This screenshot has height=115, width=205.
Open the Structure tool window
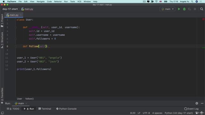click(2, 40)
